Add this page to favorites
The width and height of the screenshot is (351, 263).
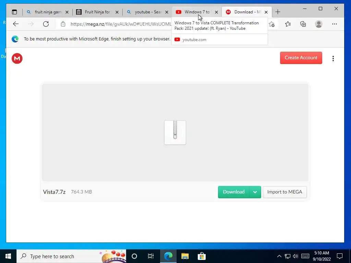[272, 24]
